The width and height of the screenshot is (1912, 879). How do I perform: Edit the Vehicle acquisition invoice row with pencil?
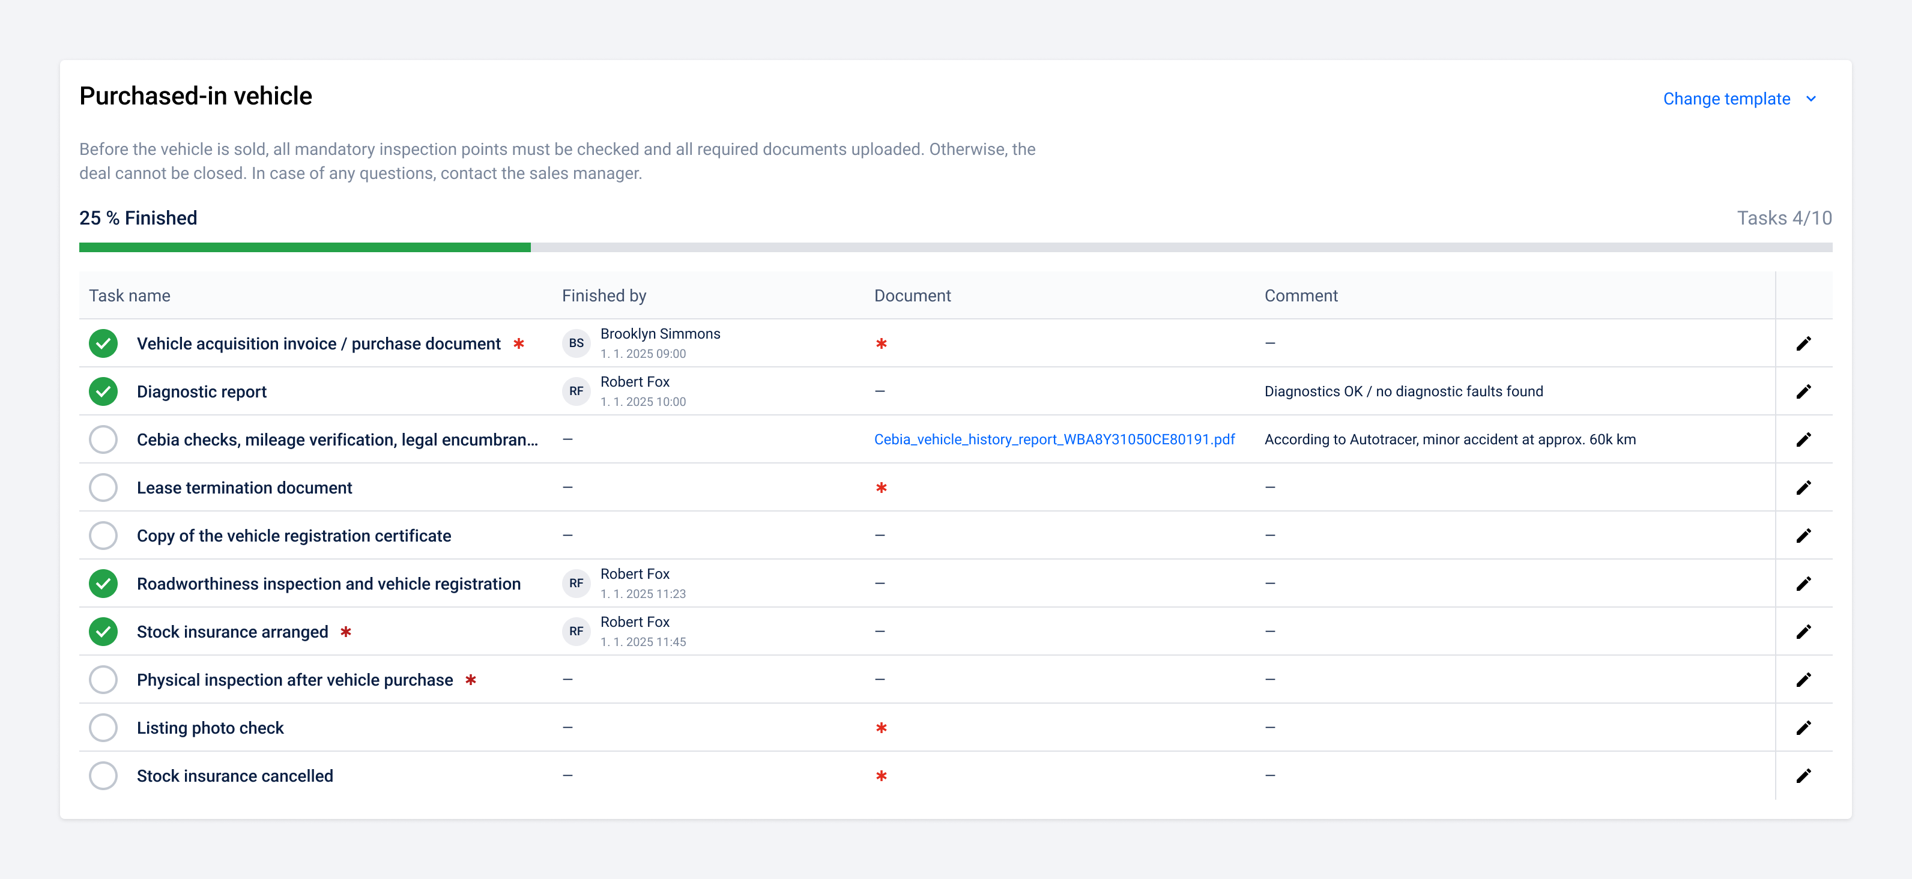coord(1804,343)
